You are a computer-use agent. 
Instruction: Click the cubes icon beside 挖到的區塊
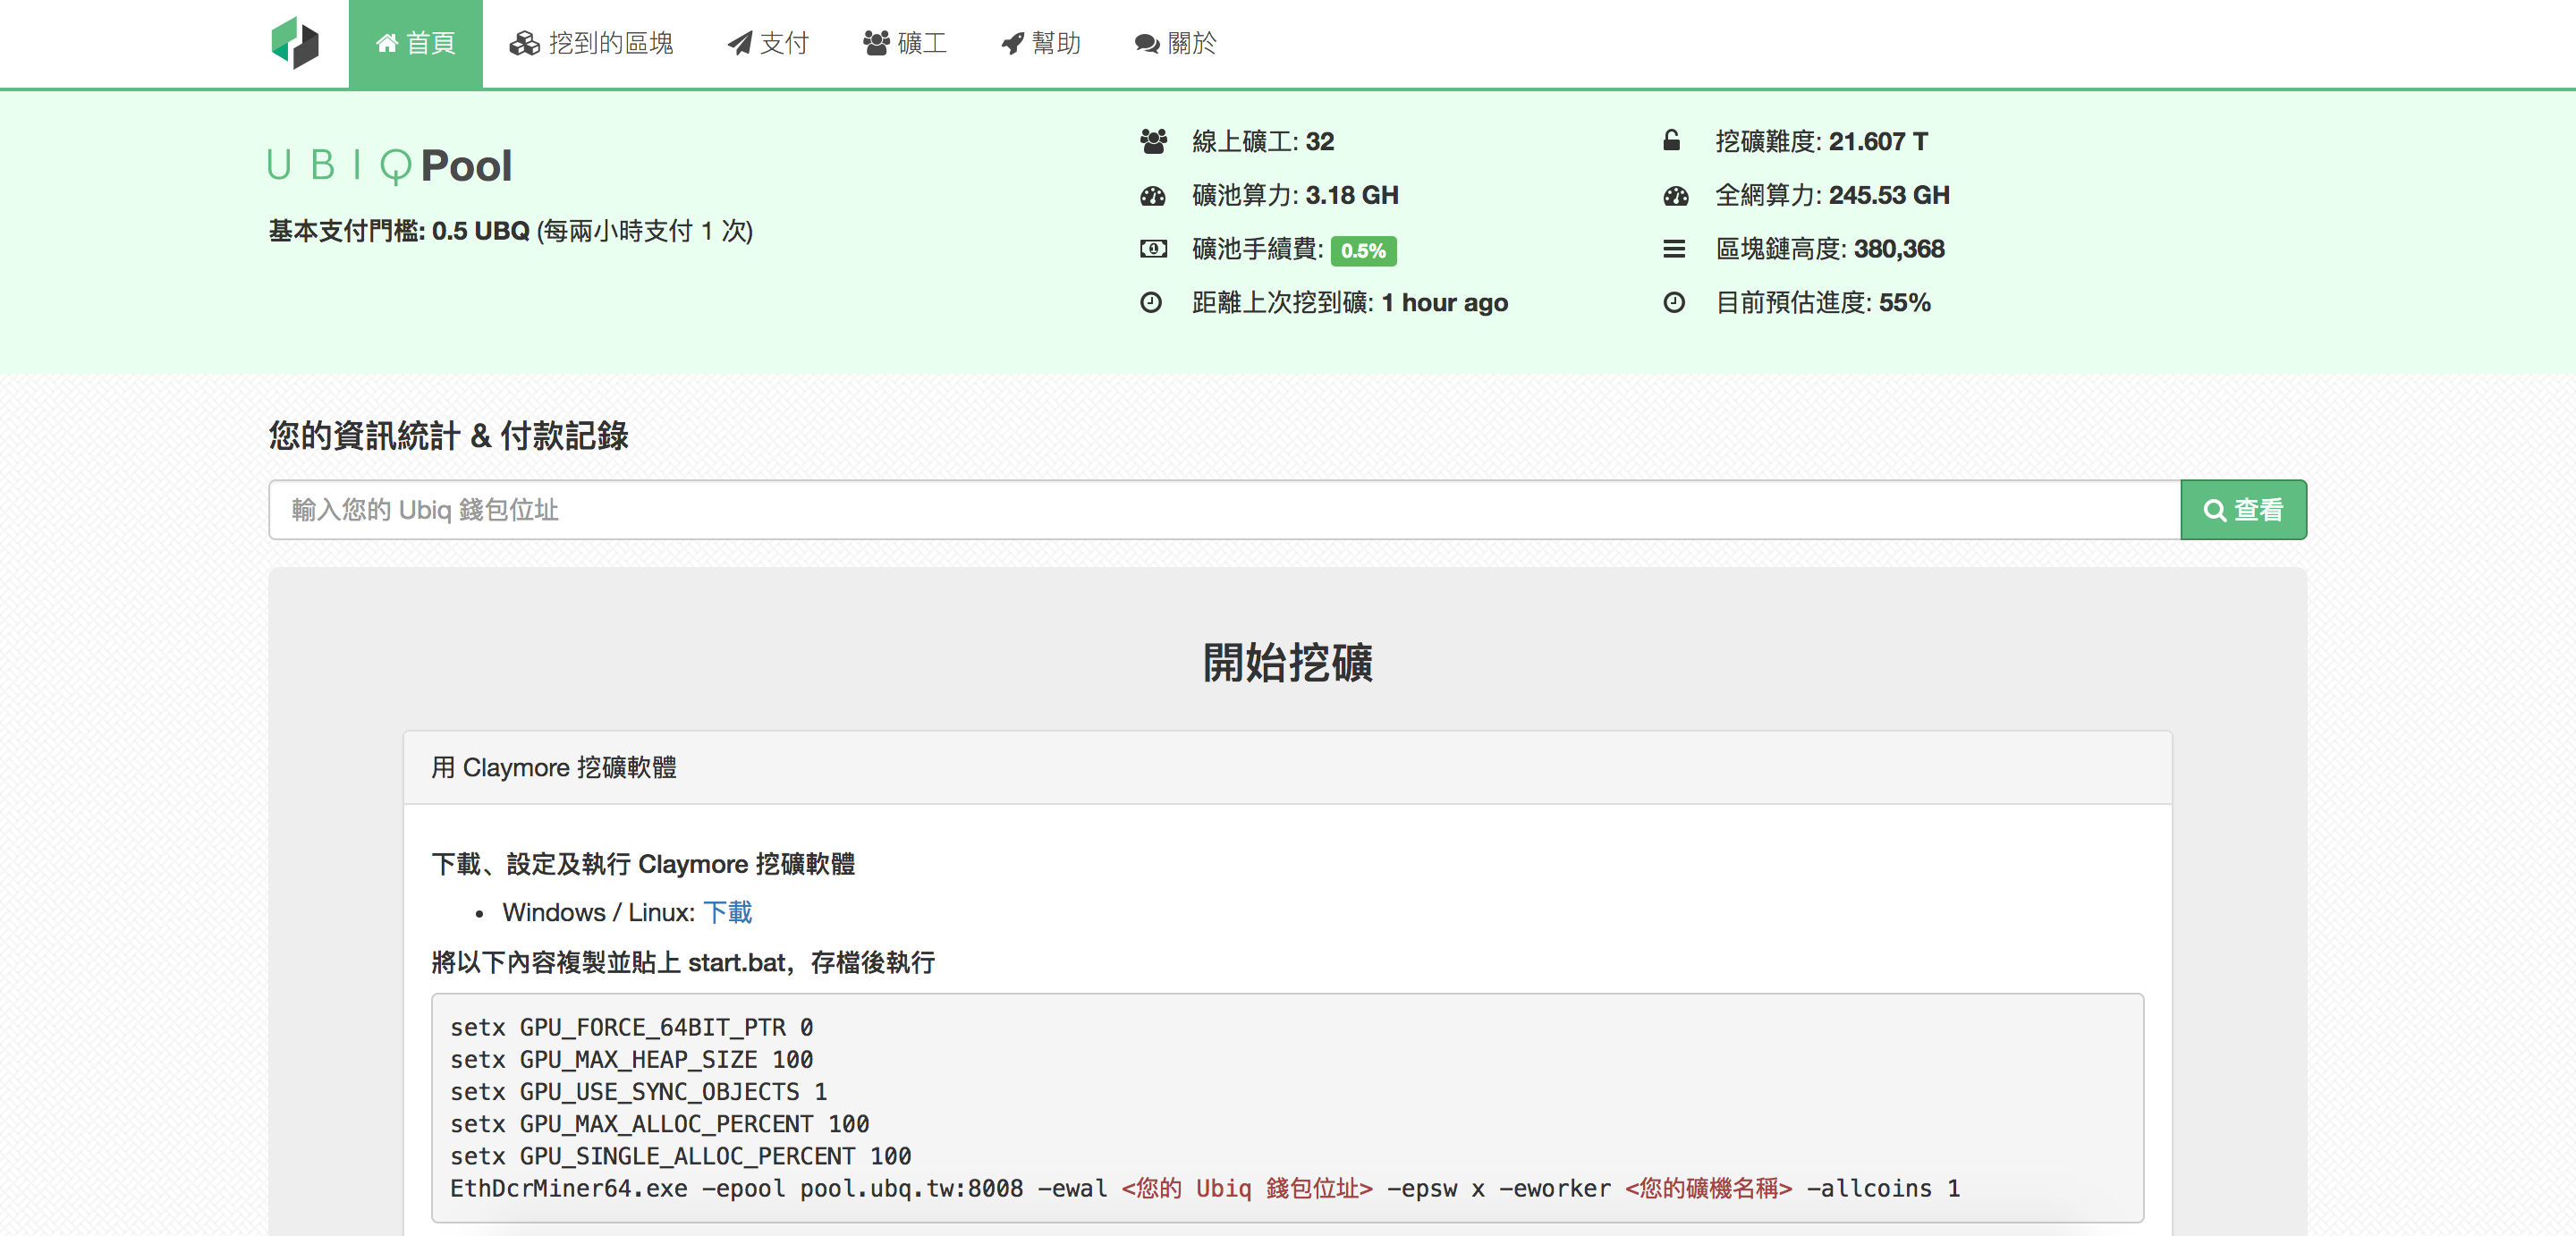tap(525, 44)
